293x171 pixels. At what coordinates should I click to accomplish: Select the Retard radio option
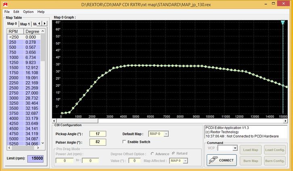point(174,153)
